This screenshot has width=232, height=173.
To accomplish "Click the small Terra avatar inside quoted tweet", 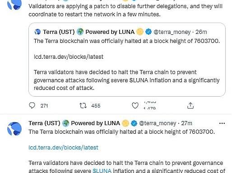I will click(x=37, y=32).
